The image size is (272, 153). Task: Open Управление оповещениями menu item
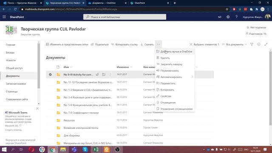[x=175, y=109]
